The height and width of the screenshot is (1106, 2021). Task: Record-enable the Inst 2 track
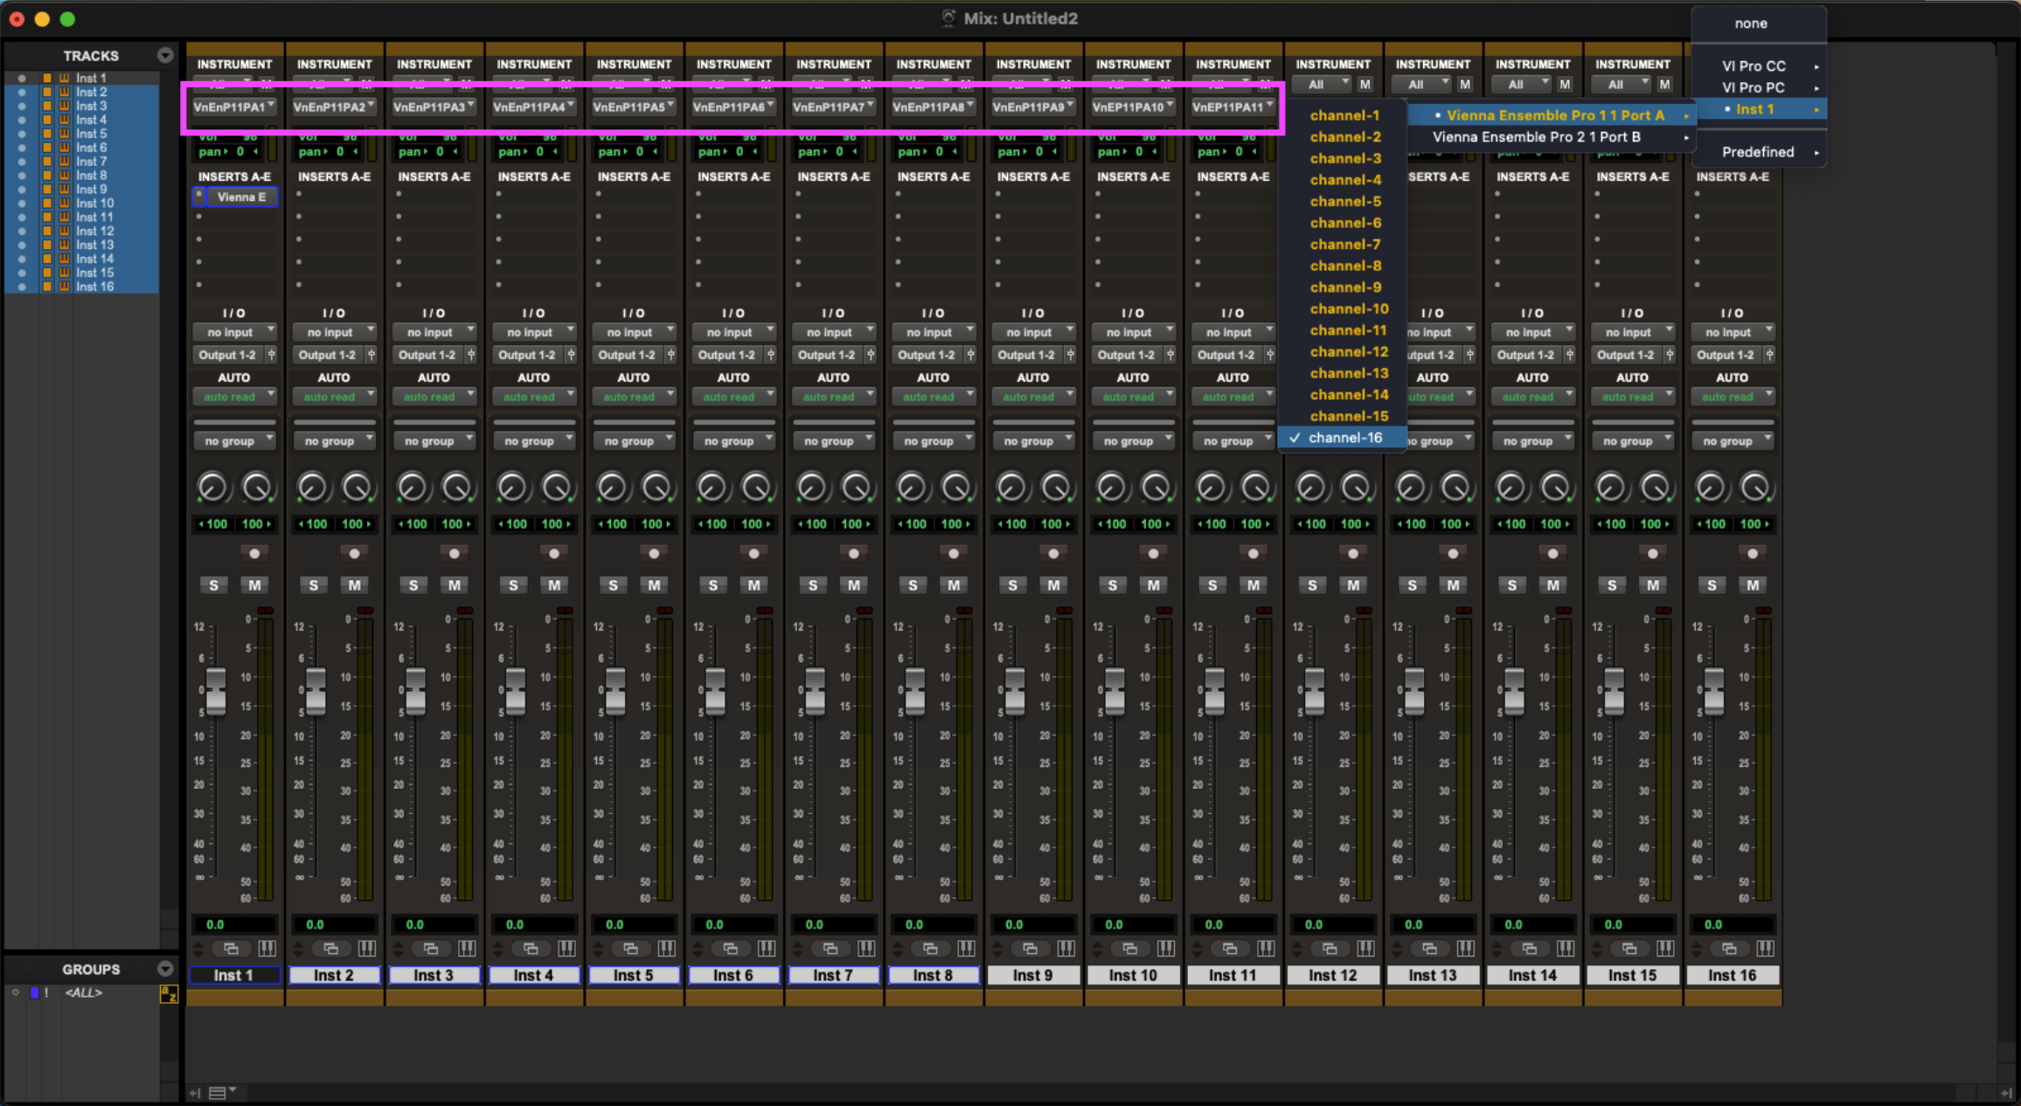pyautogui.click(x=354, y=553)
